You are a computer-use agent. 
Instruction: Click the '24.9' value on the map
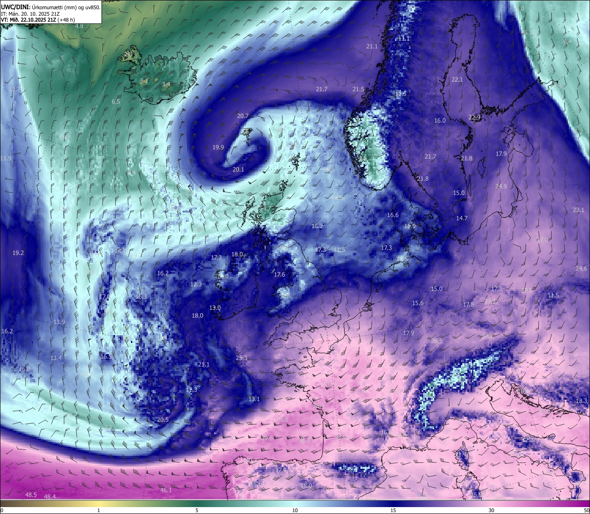pos(501,187)
